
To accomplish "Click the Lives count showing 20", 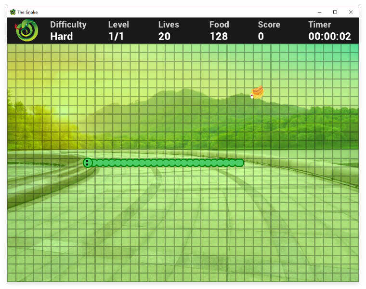I will [169, 30].
